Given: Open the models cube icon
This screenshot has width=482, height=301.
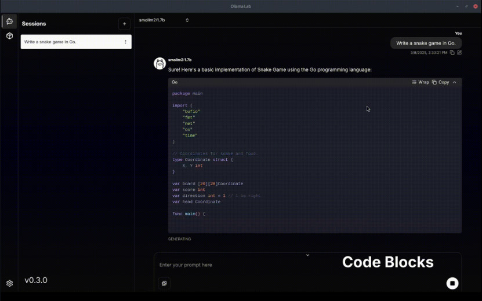Looking at the screenshot, I should 9,36.
